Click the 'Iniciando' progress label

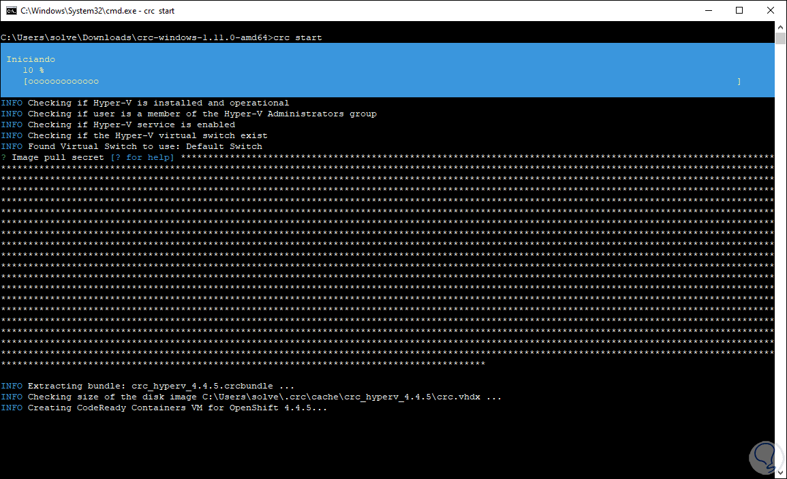(31, 59)
